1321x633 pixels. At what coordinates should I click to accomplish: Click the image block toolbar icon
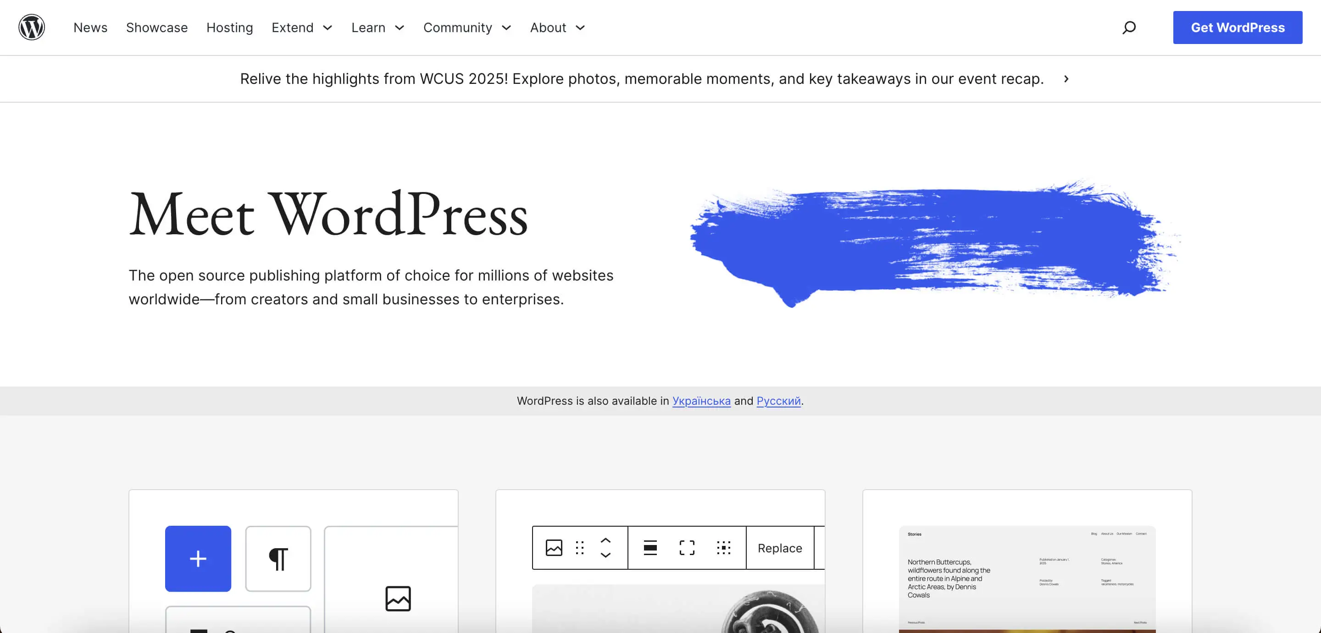tap(554, 547)
